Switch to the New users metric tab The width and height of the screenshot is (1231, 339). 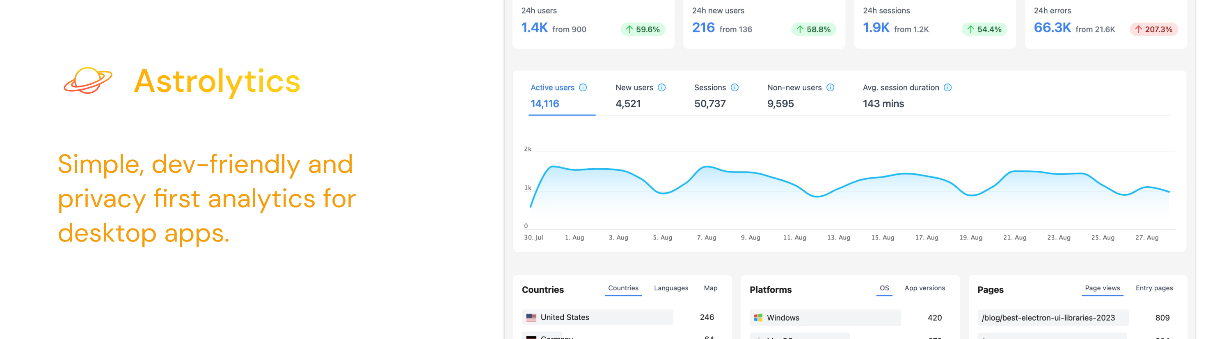pyautogui.click(x=641, y=96)
